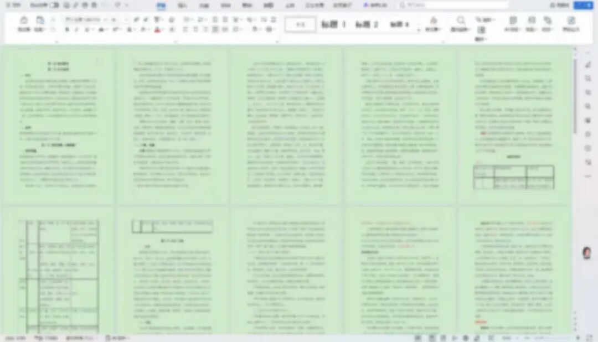Switch to the active Home (开始) ribbon tab

click(161, 6)
